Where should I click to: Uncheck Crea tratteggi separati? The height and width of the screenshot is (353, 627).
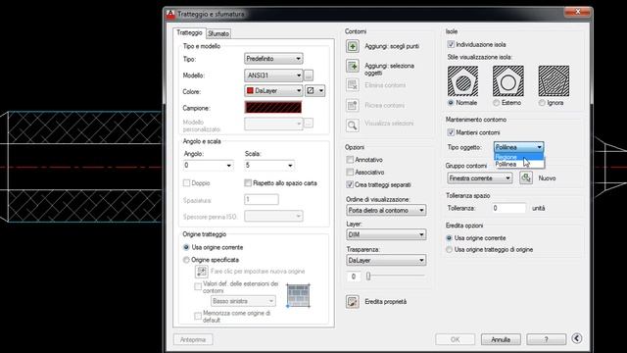[350, 184]
